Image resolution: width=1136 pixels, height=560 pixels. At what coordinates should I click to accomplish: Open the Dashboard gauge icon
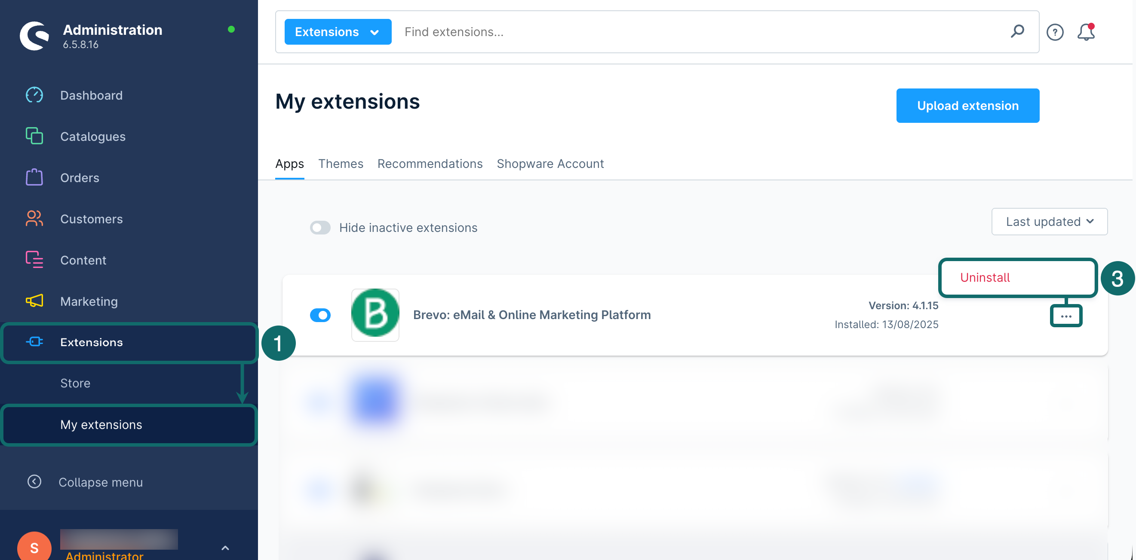click(34, 95)
